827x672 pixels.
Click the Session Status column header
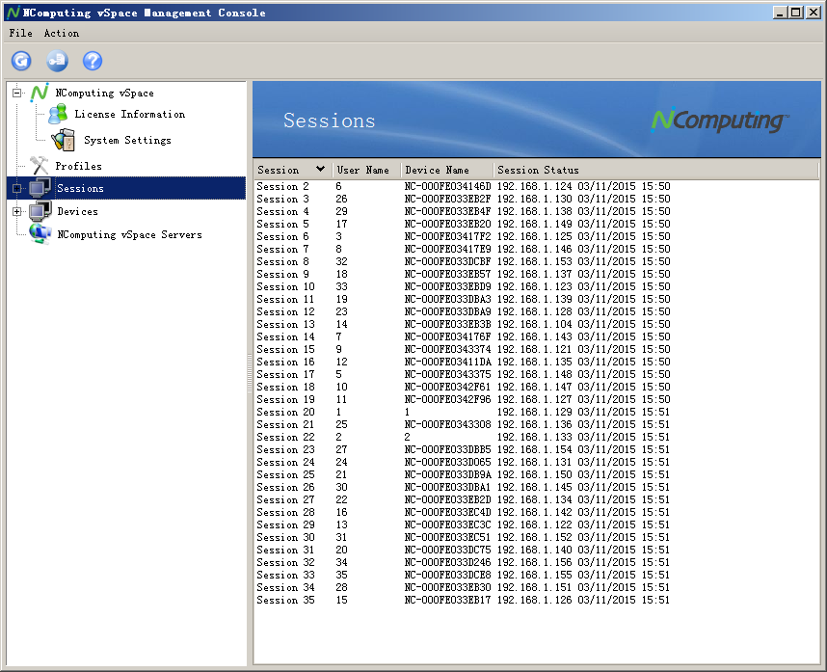point(538,170)
